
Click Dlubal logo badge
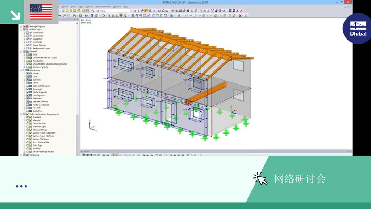pyautogui.click(x=358, y=28)
